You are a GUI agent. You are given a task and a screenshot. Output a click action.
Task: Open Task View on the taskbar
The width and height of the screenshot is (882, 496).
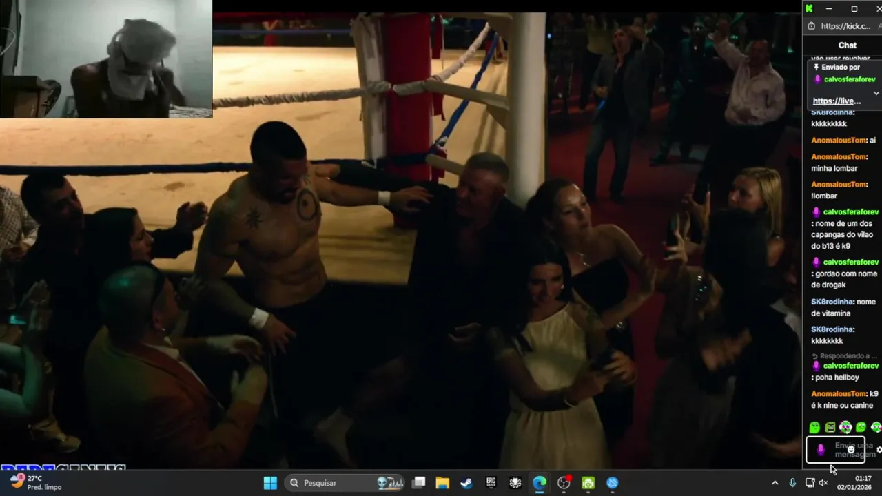[418, 483]
